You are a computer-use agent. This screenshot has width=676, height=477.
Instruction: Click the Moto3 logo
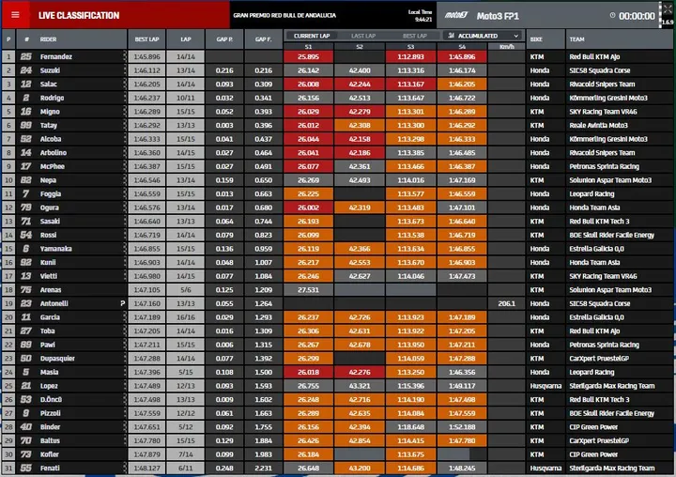pyautogui.click(x=456, y=16)
